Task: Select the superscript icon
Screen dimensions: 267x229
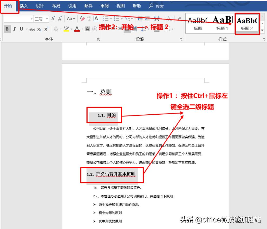Action: pyautogui.click(x=46, y=29)
